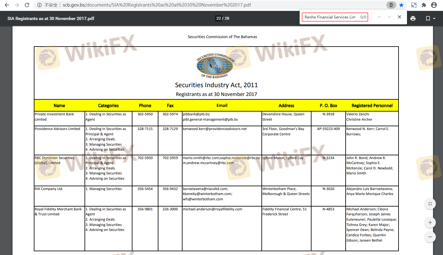Viewport: 443px width, 255px height.
Task: Close the find-in-page search bar
Action: point(399,17)
